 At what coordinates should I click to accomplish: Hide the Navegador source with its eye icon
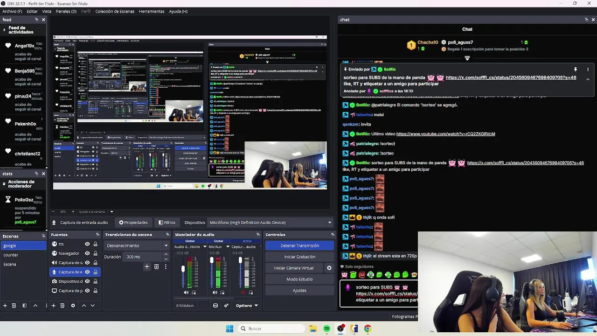click(x=87, y=253)
